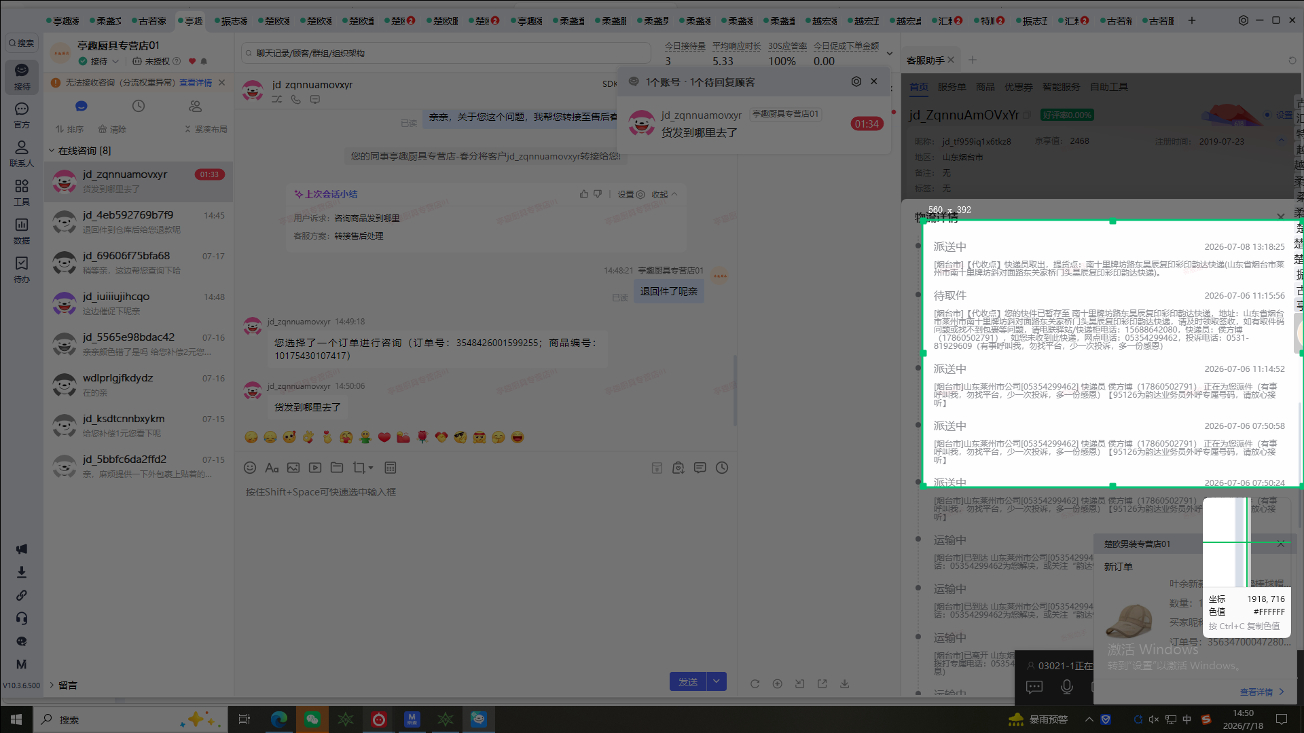This screenshot has width=1304, height=733.
Task: Click the copy icon beside jd_ZqnnuAmOVxYr
Action: pyautogui.click(x=1028, y=115)
